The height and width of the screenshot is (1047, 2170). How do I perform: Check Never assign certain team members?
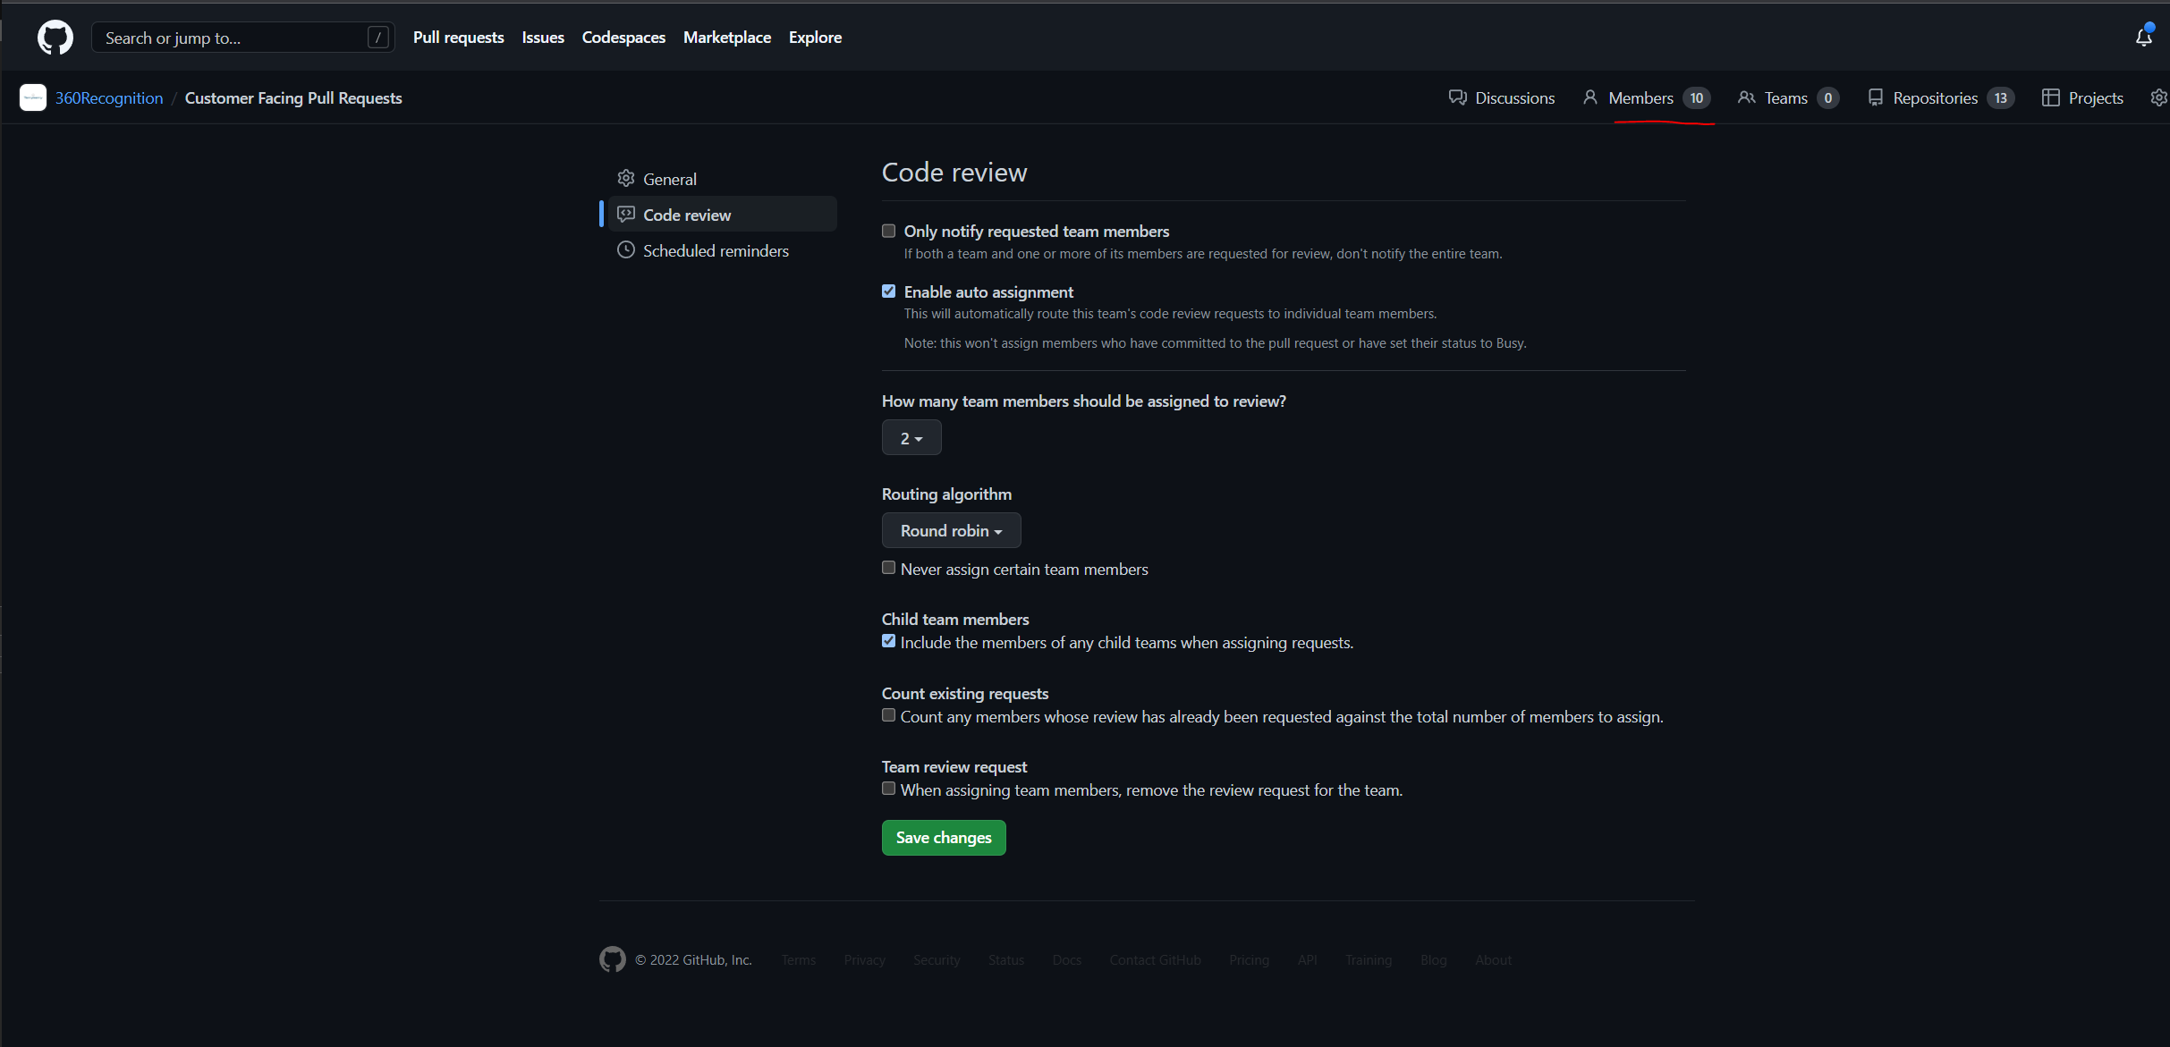pyautogui.click(x=888, y=567)
